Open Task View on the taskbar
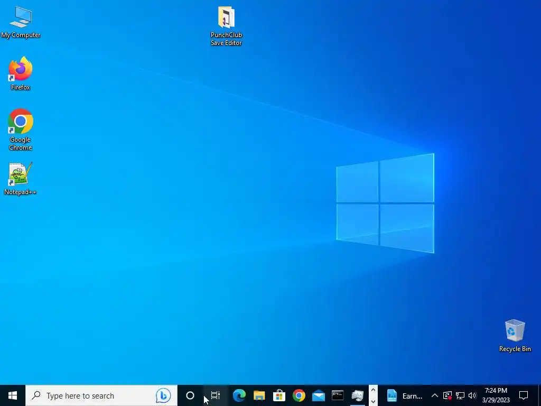541x406 pixels. (216, 395)
